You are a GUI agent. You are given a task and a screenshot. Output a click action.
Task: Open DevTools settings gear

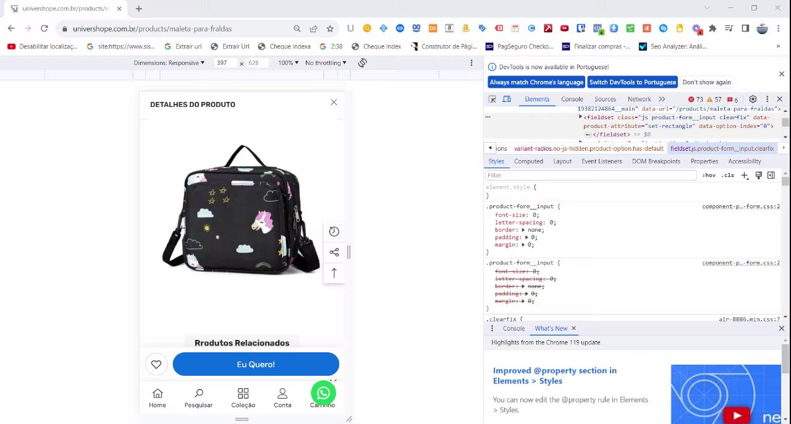coord(753,99)
